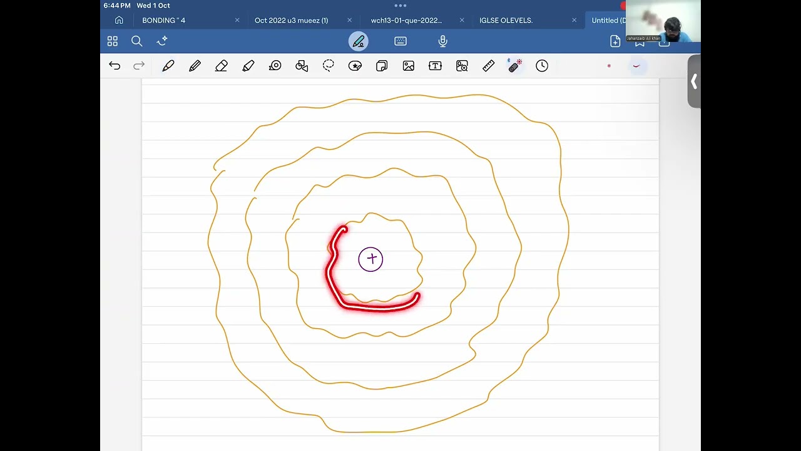Screen dimensions: 801x451
Task: Tap the nucleus plus circle drawing
Action: pos(370,259)
